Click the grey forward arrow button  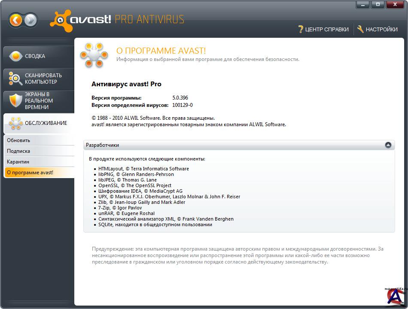pos(30,20)
